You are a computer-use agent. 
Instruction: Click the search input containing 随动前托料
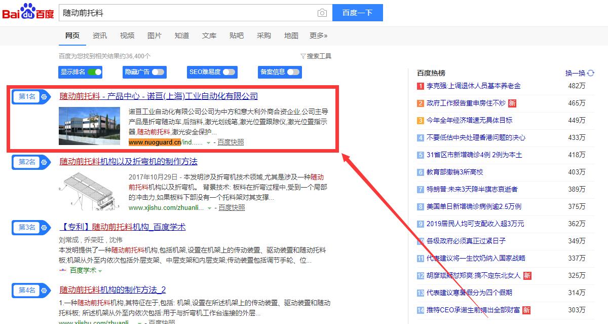click(187, 13)
